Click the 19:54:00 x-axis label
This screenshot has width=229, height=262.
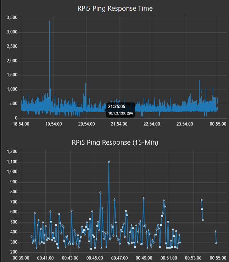(x=54, y=124)
